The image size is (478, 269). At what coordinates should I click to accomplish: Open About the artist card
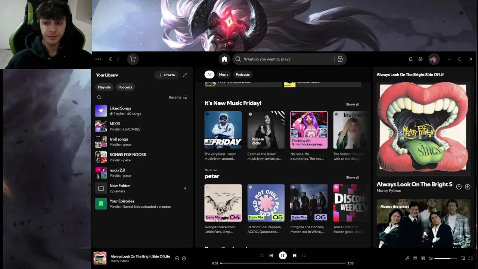423,223
